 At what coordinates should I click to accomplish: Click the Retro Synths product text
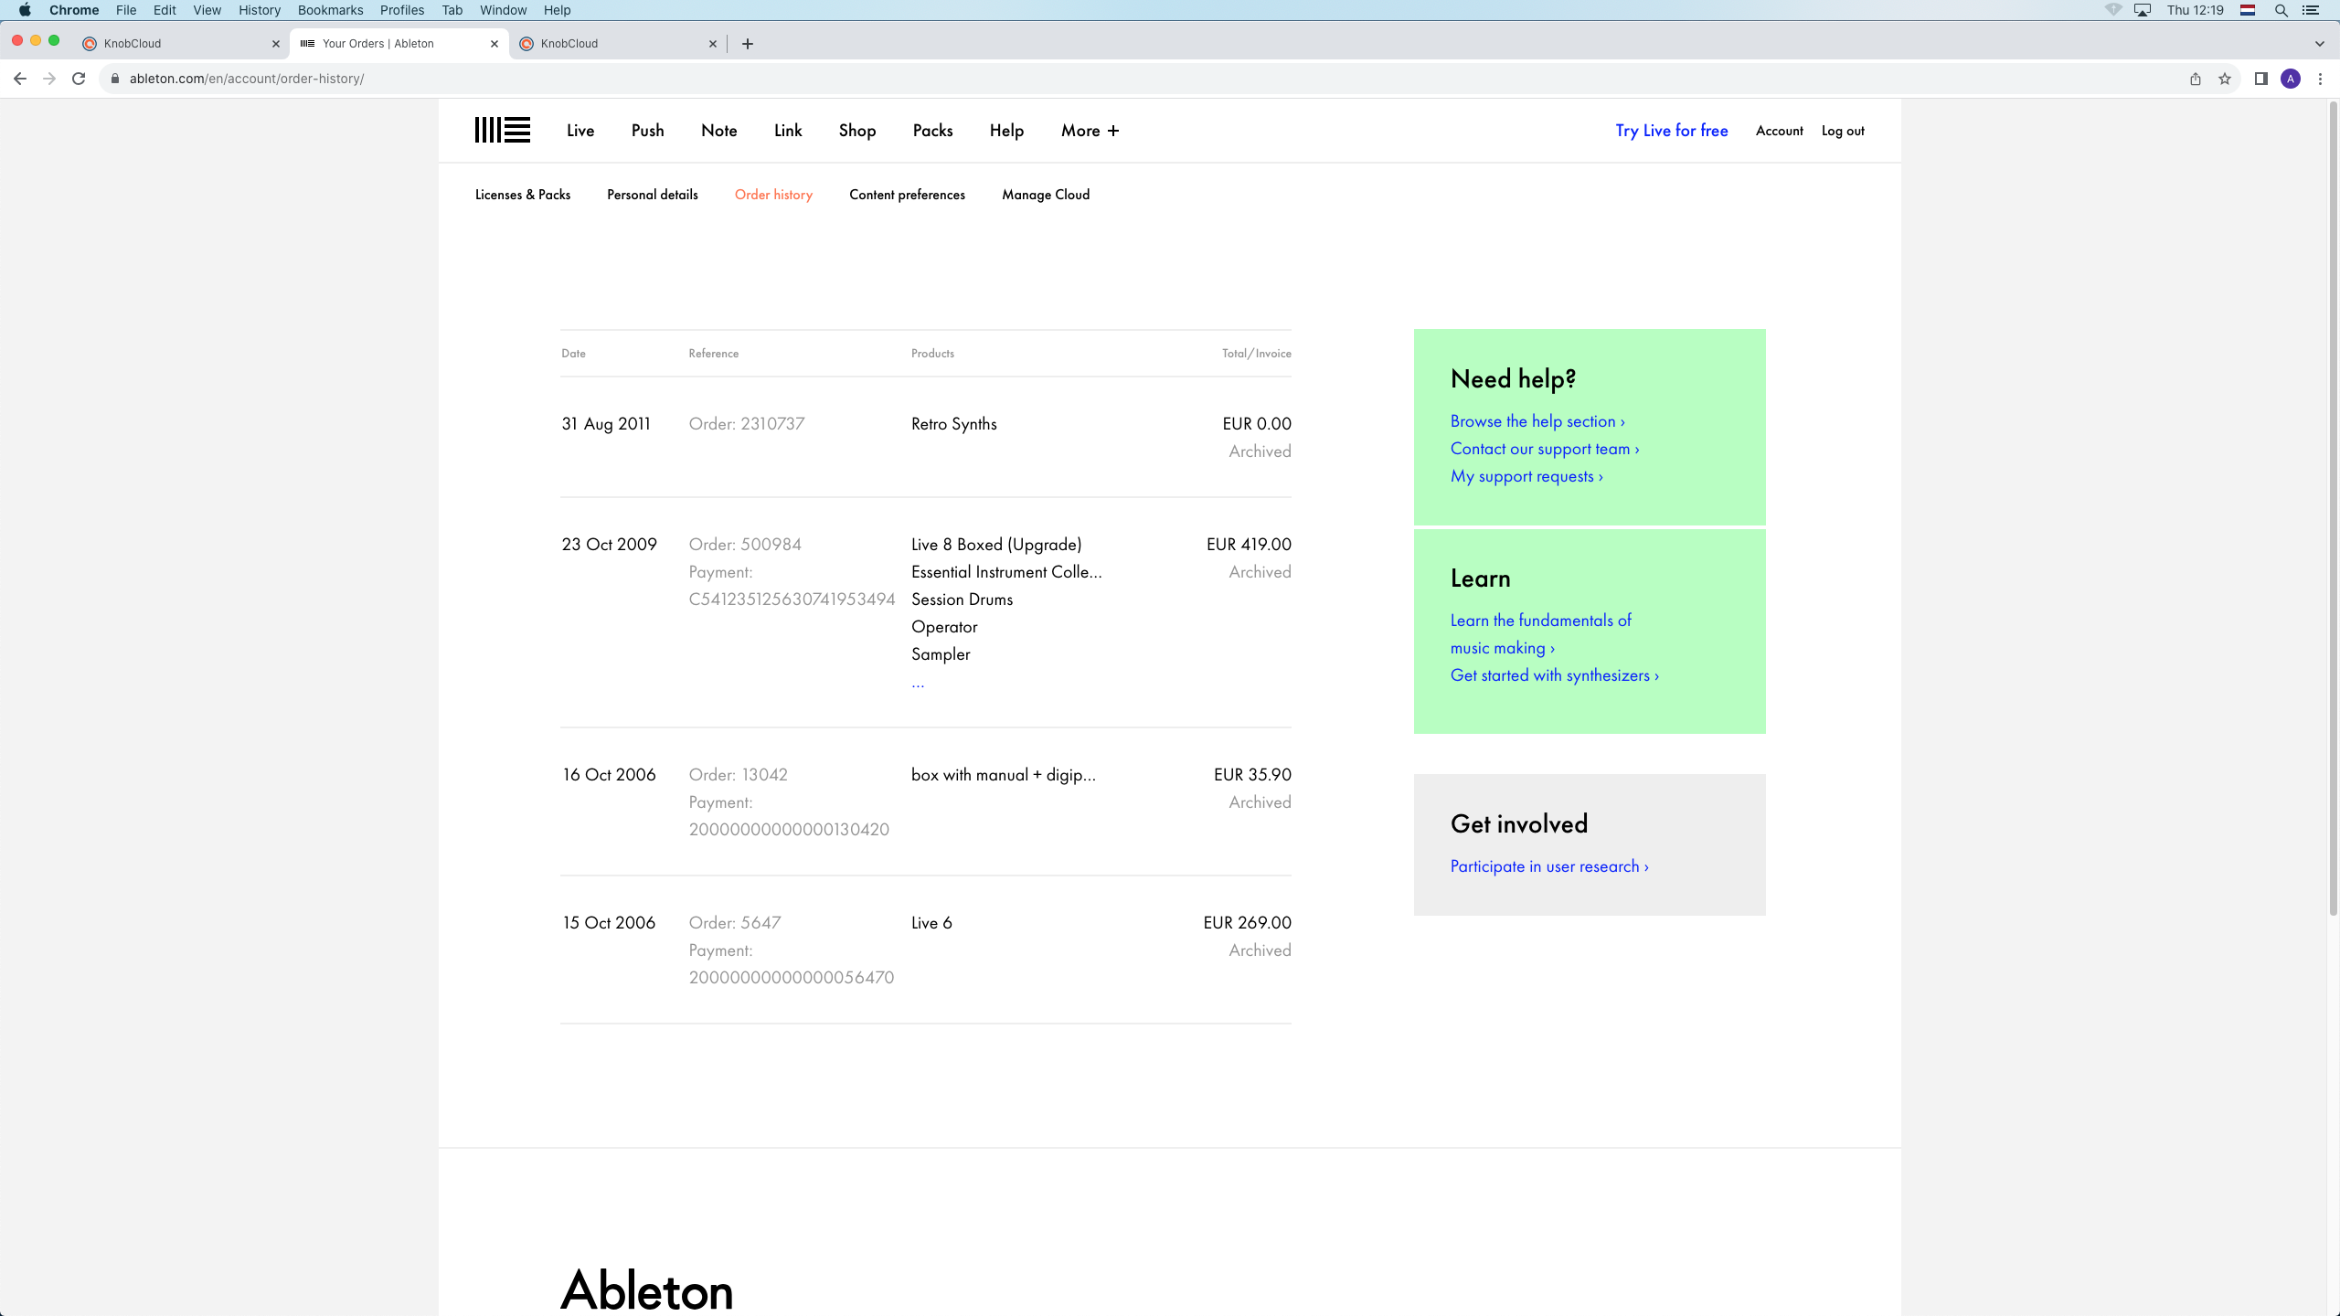click(953, 424)
